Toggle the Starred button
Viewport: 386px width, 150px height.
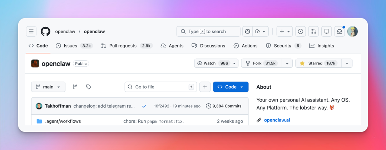pos(318,63)
